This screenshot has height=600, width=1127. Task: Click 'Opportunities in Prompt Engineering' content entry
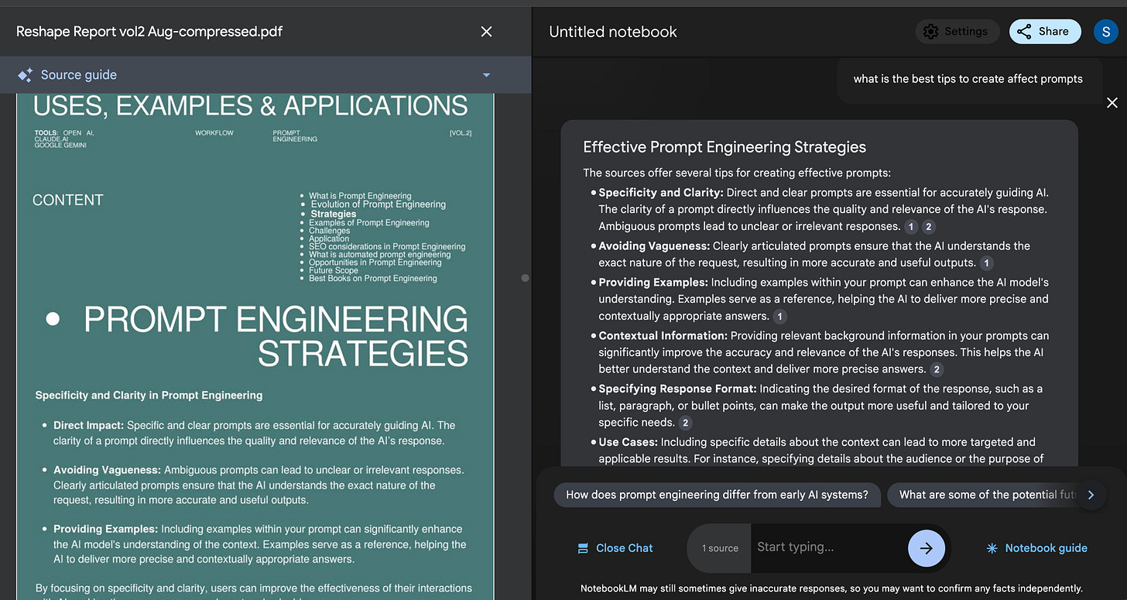(375, 262)
